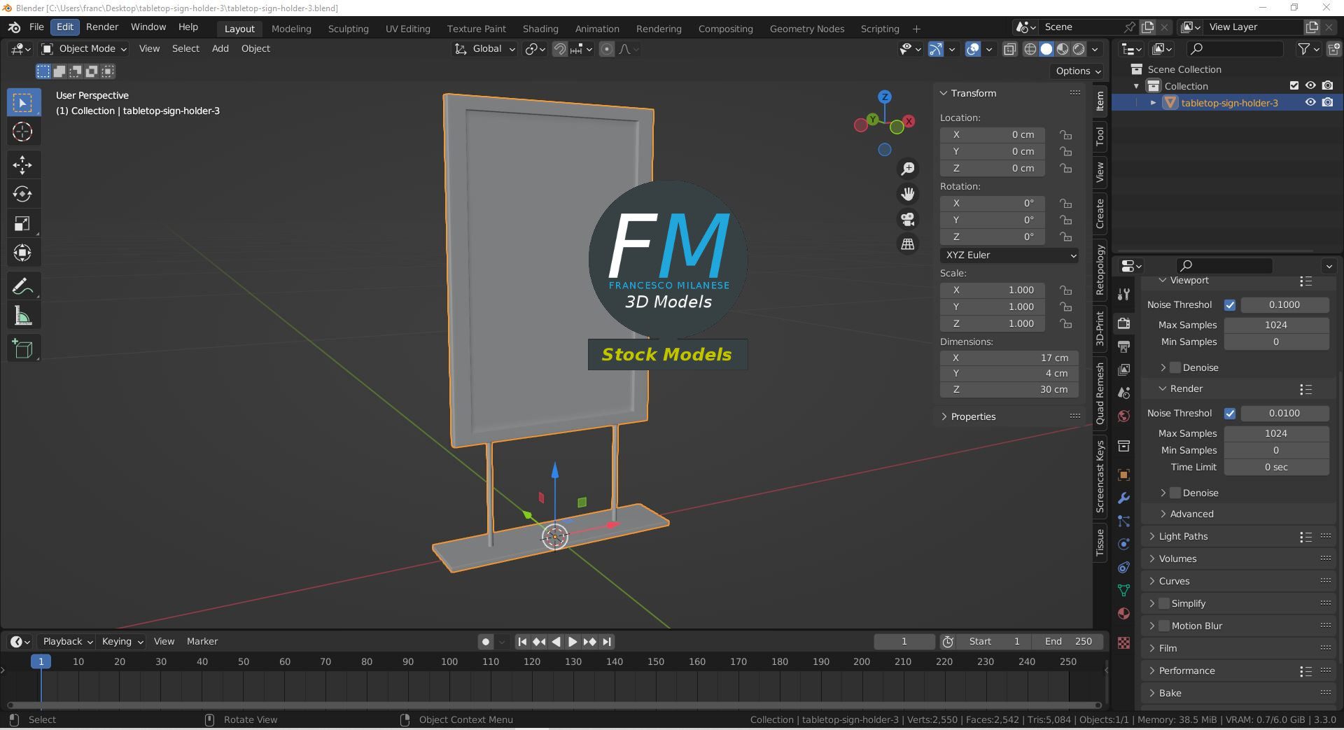Toggle camera view icon in viewport
Screen dimensions: 1344x730
[908, 219]
